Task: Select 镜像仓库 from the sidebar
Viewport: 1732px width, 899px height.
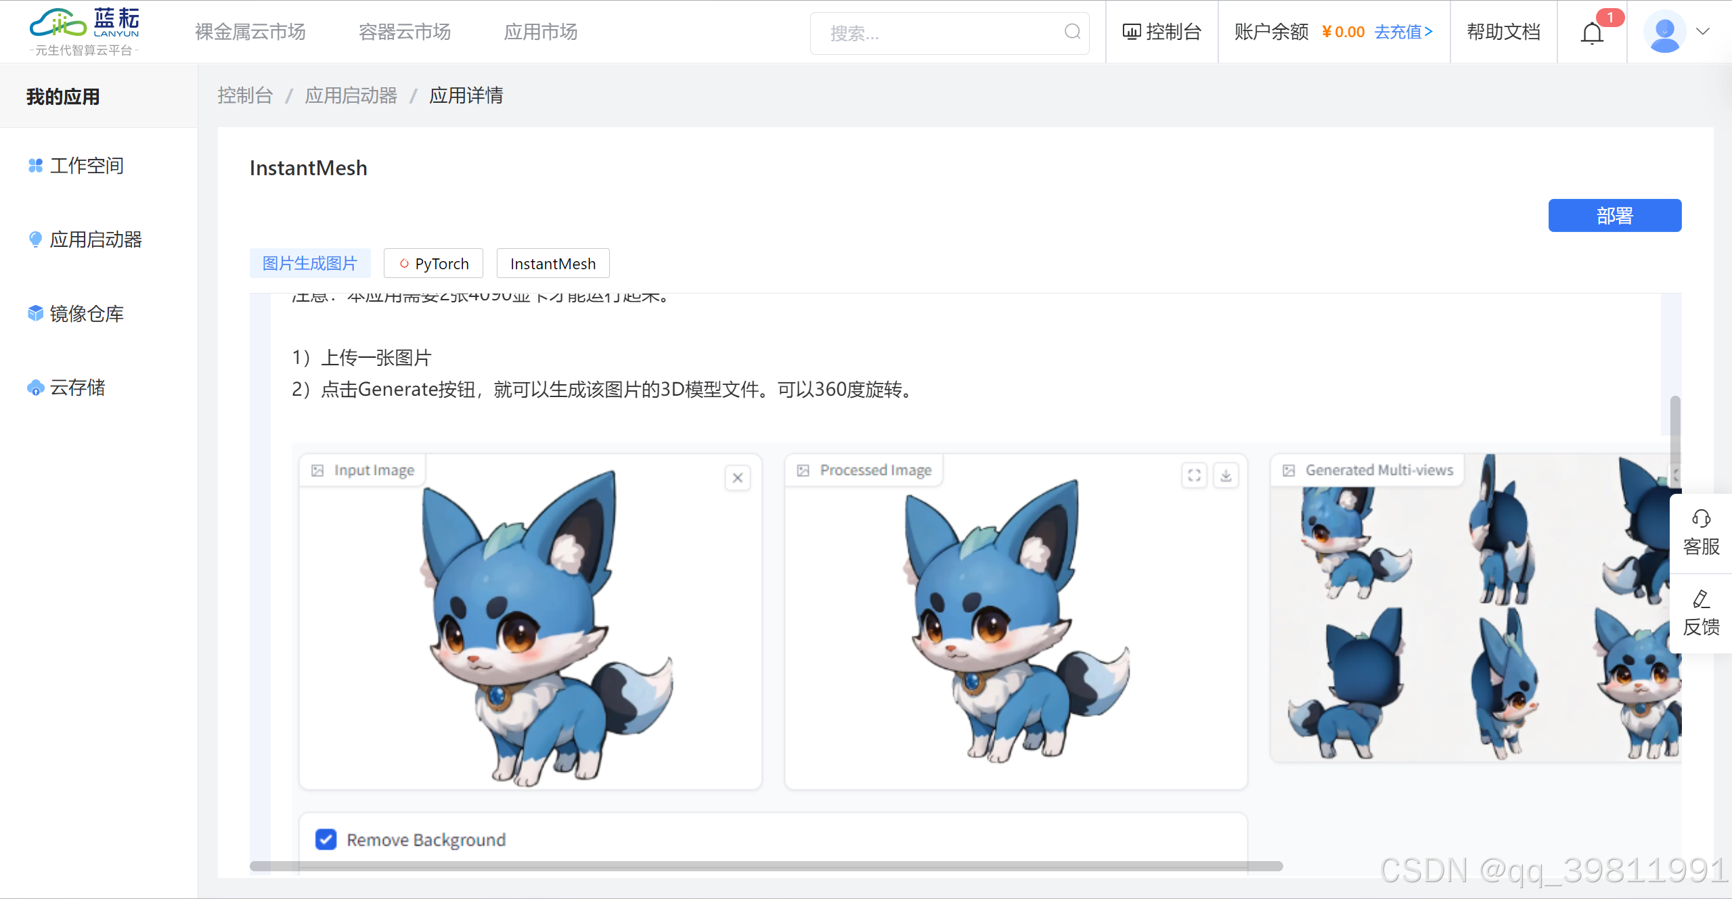Action: (86, 314)
